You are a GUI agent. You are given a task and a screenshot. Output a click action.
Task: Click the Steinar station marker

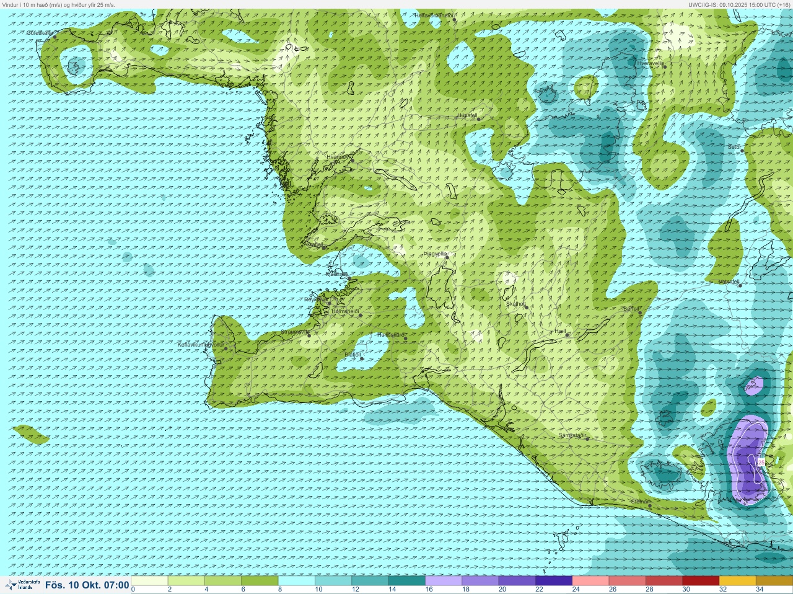[649, 505]
